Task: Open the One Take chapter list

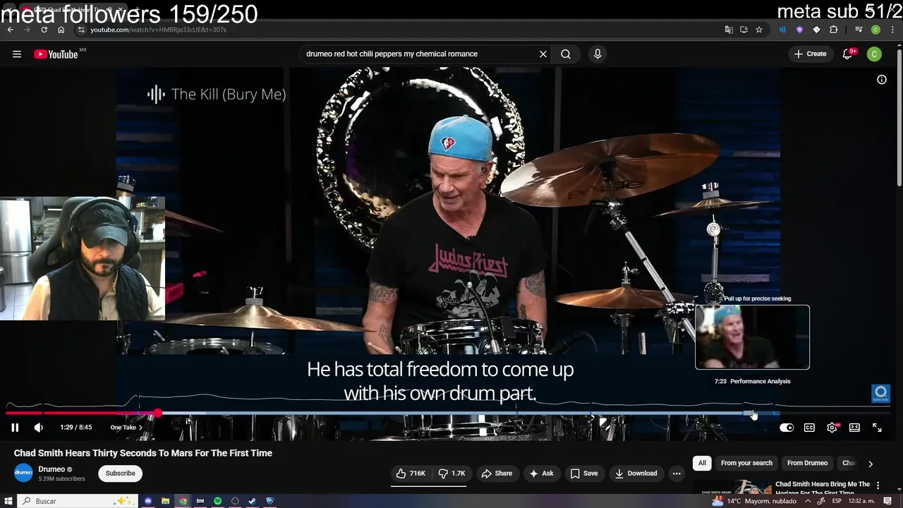Action: click(126, 427)
